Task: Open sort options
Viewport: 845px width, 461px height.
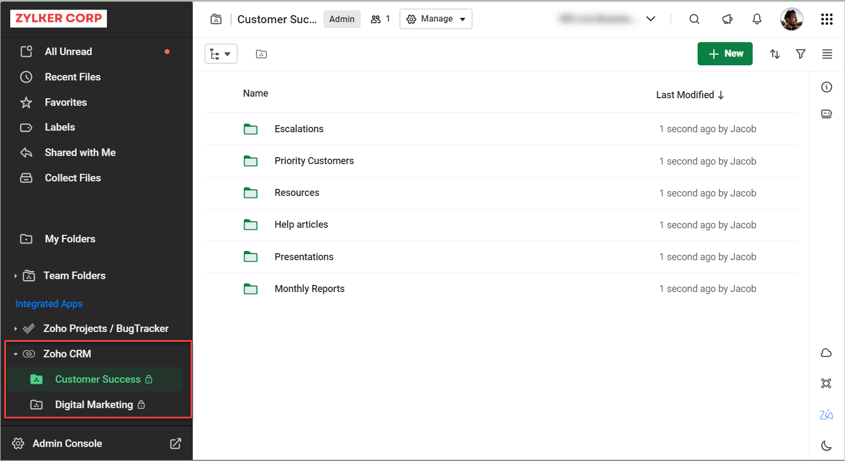Action: [x=775, y=54]
